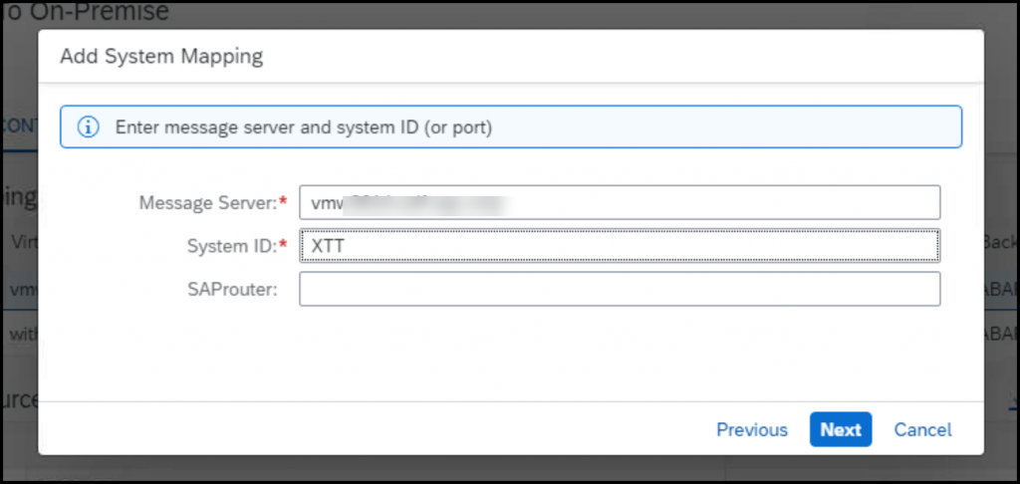The image size is (1020, 484).
Task: Click the blue information icon in the message strip
Action: 88,126
